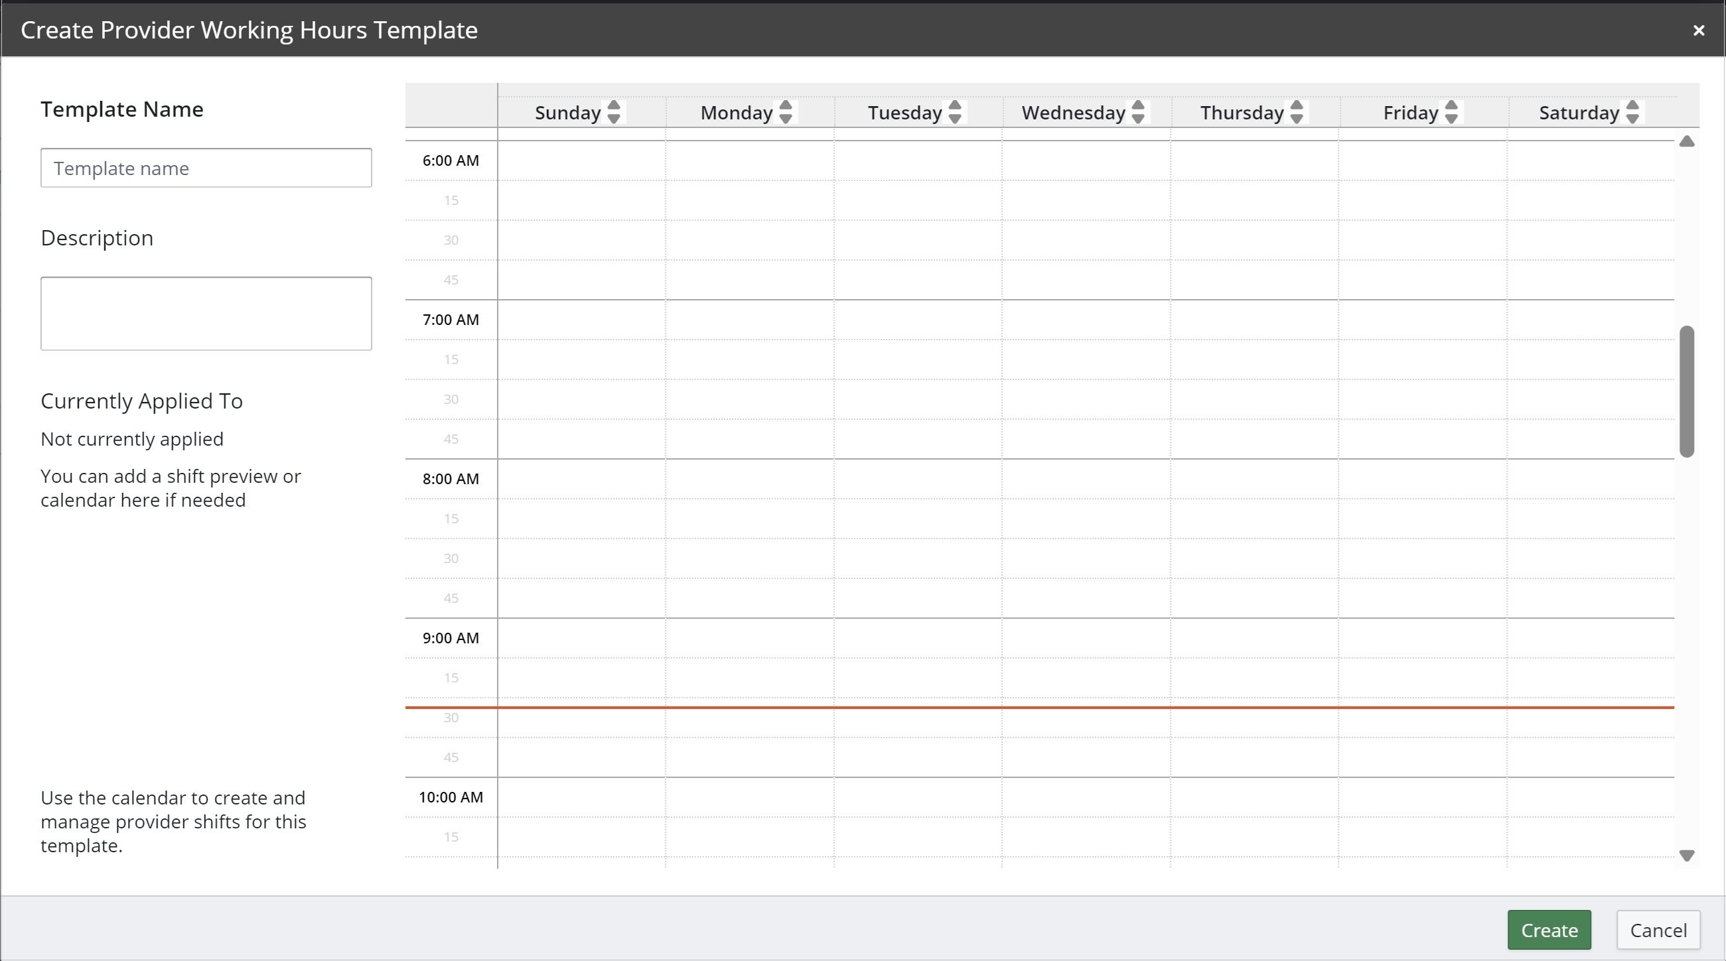Click the up/down arrows icon beside Monday
This screenshot has width=1726, height=961.
click(x=785, y=112)
